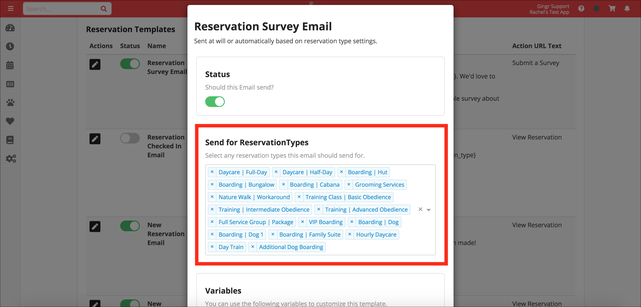The width and height of the screenshot is (641, 307).
Task: Remove the VIP Boarding tag
Action: tap(303, 222)
